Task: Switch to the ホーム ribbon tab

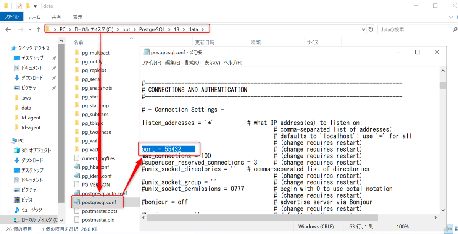Action: [35, 17]
